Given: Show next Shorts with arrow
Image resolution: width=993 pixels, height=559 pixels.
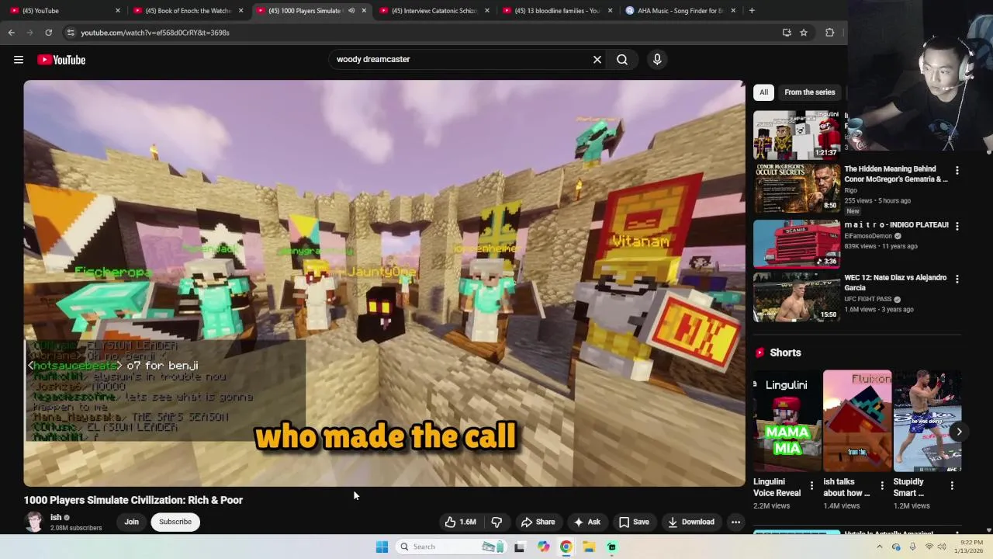Looking at the screenshot, I should point(959,432).
